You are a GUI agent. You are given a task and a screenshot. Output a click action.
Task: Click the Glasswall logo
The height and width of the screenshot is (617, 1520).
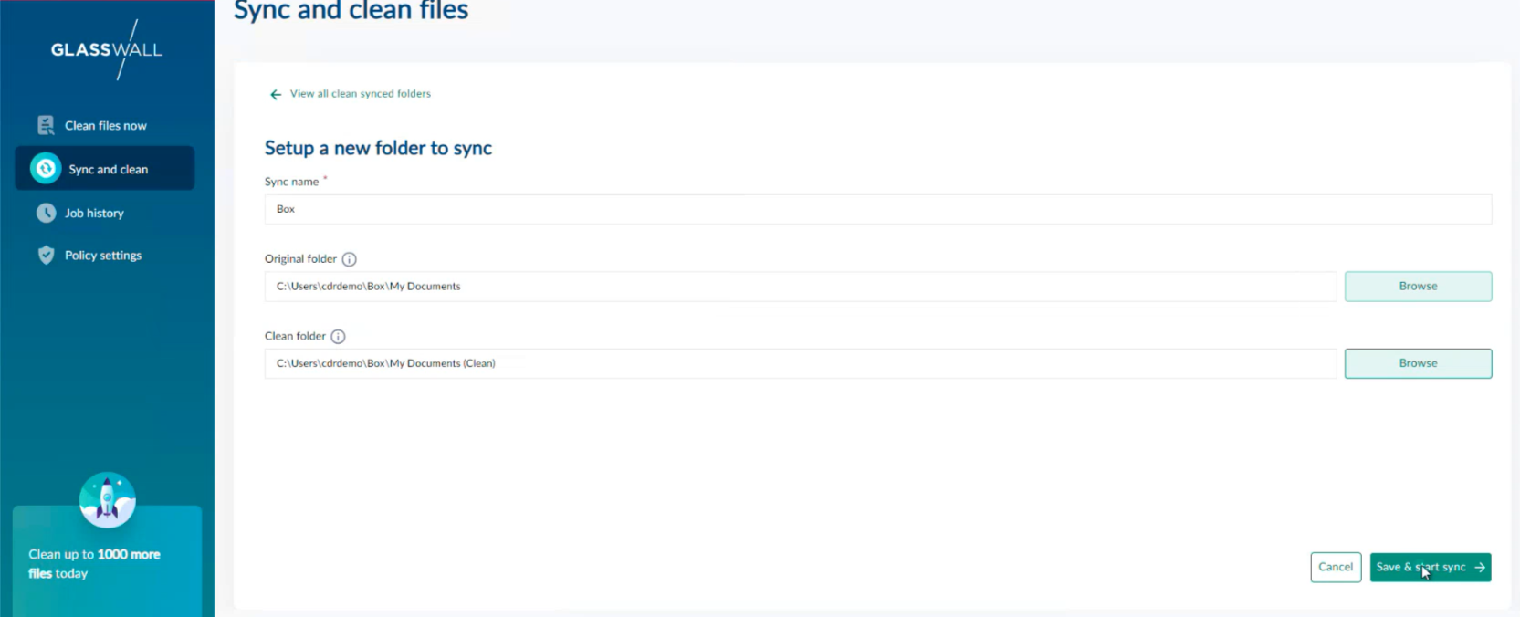tap(107, 50)
